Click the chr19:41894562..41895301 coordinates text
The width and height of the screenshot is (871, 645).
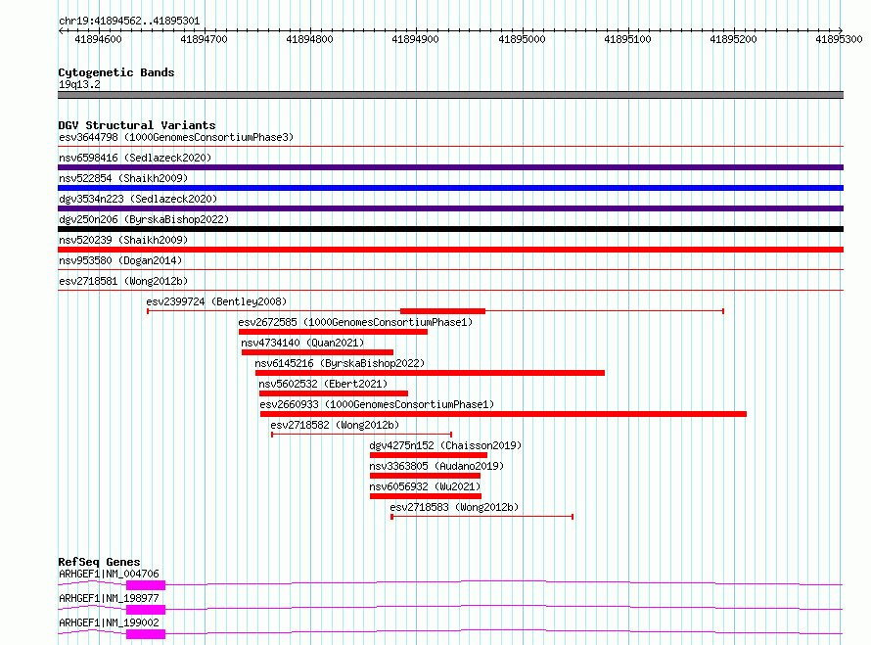129,22
